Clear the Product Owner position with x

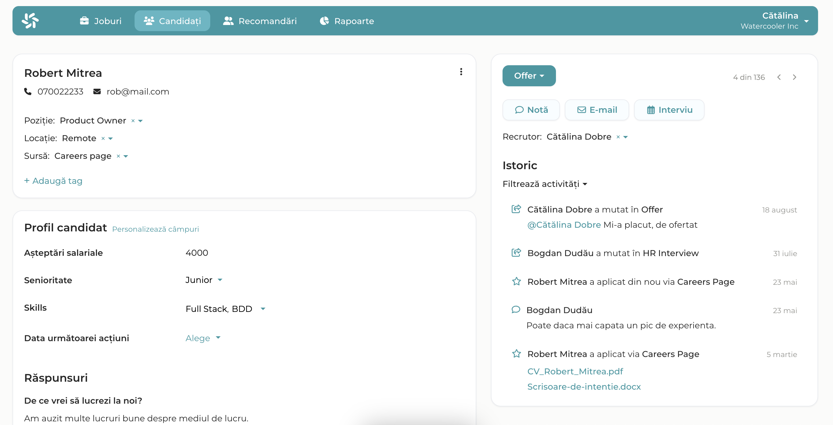pyautogui.click(x=133, y=121)
